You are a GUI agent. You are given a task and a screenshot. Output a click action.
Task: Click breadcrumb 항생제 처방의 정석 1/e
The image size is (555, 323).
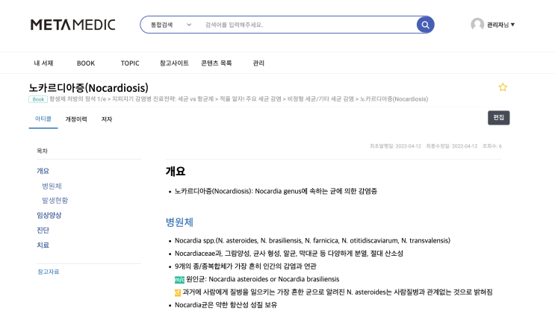pos(78,99)
